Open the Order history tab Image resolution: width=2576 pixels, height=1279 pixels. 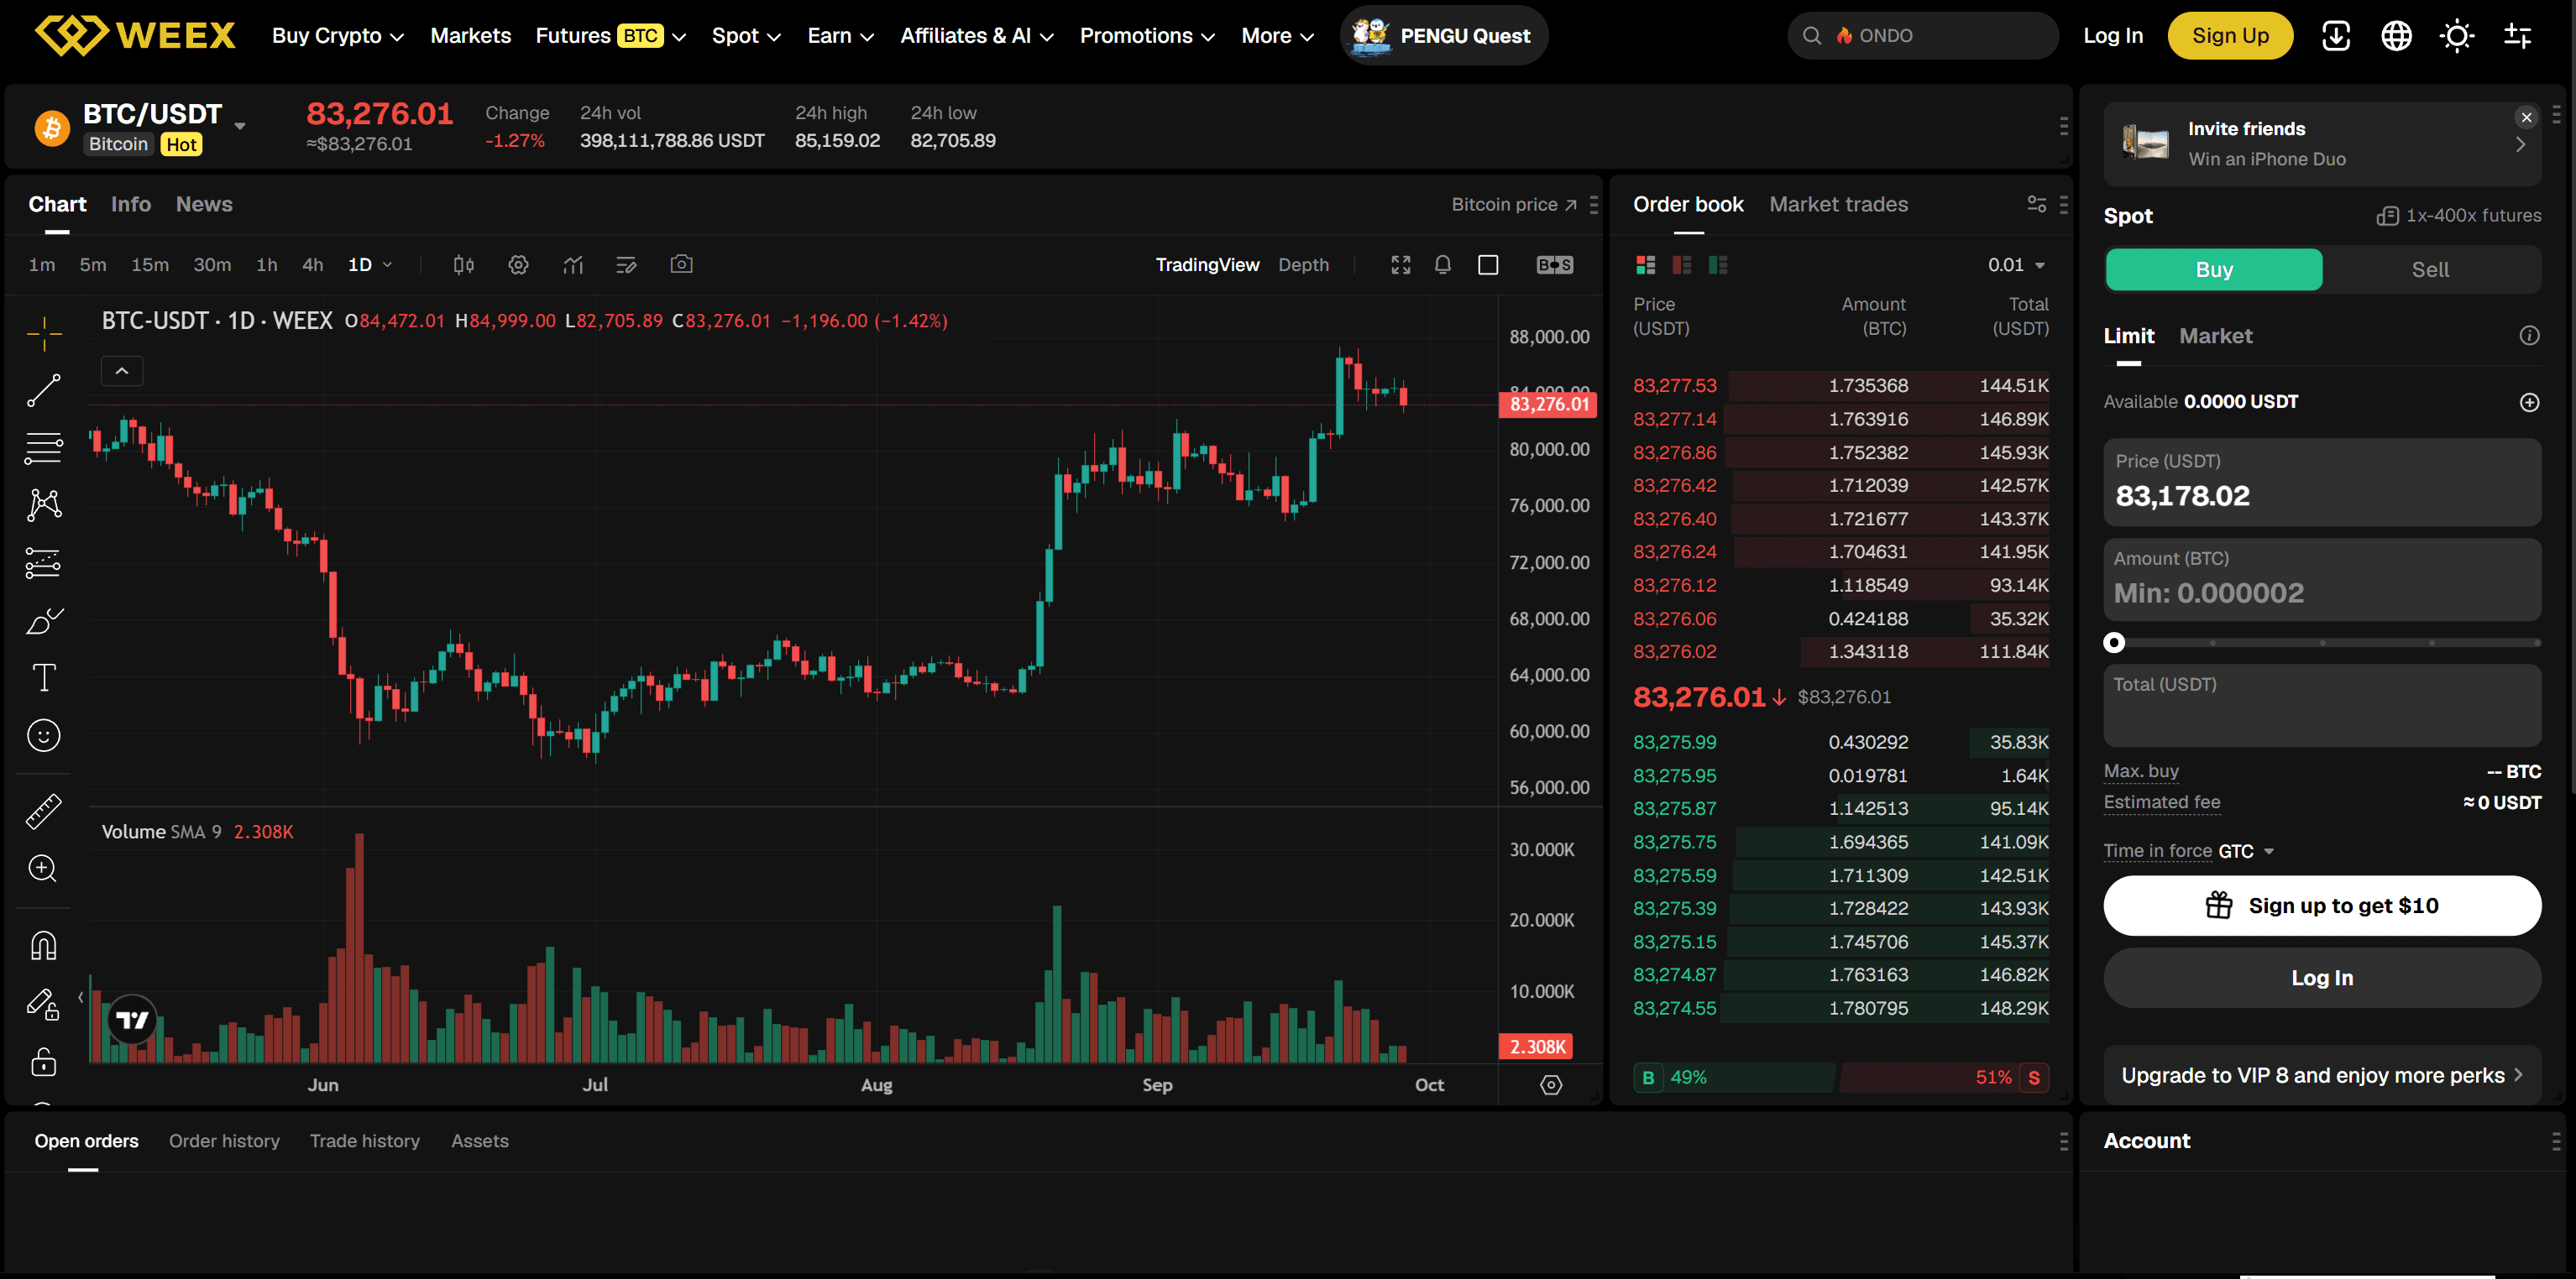pyautogui.click(x=224, y=1141)
